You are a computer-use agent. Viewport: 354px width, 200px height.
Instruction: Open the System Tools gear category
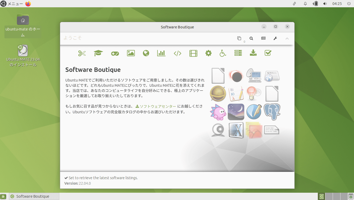coord(208,53)
